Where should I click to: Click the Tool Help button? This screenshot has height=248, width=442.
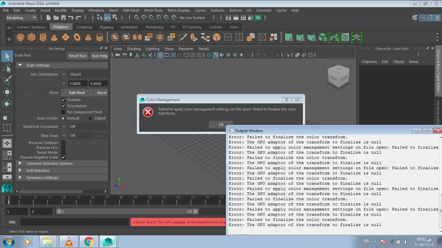(99, 56)
